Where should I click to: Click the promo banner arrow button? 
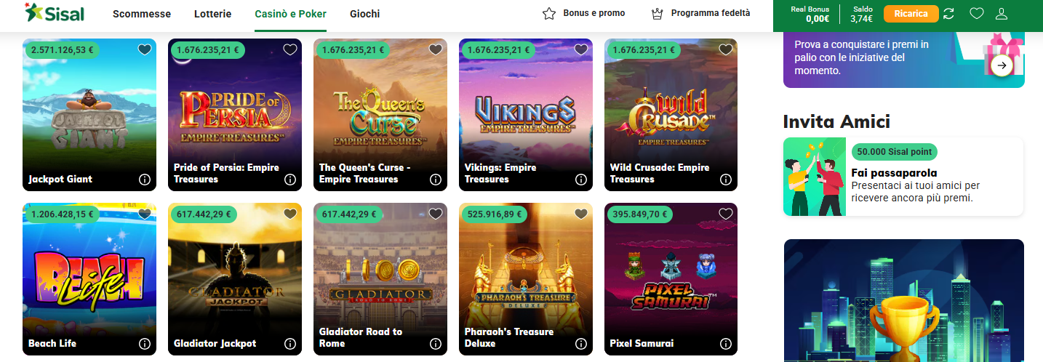tap(1002, 65)
